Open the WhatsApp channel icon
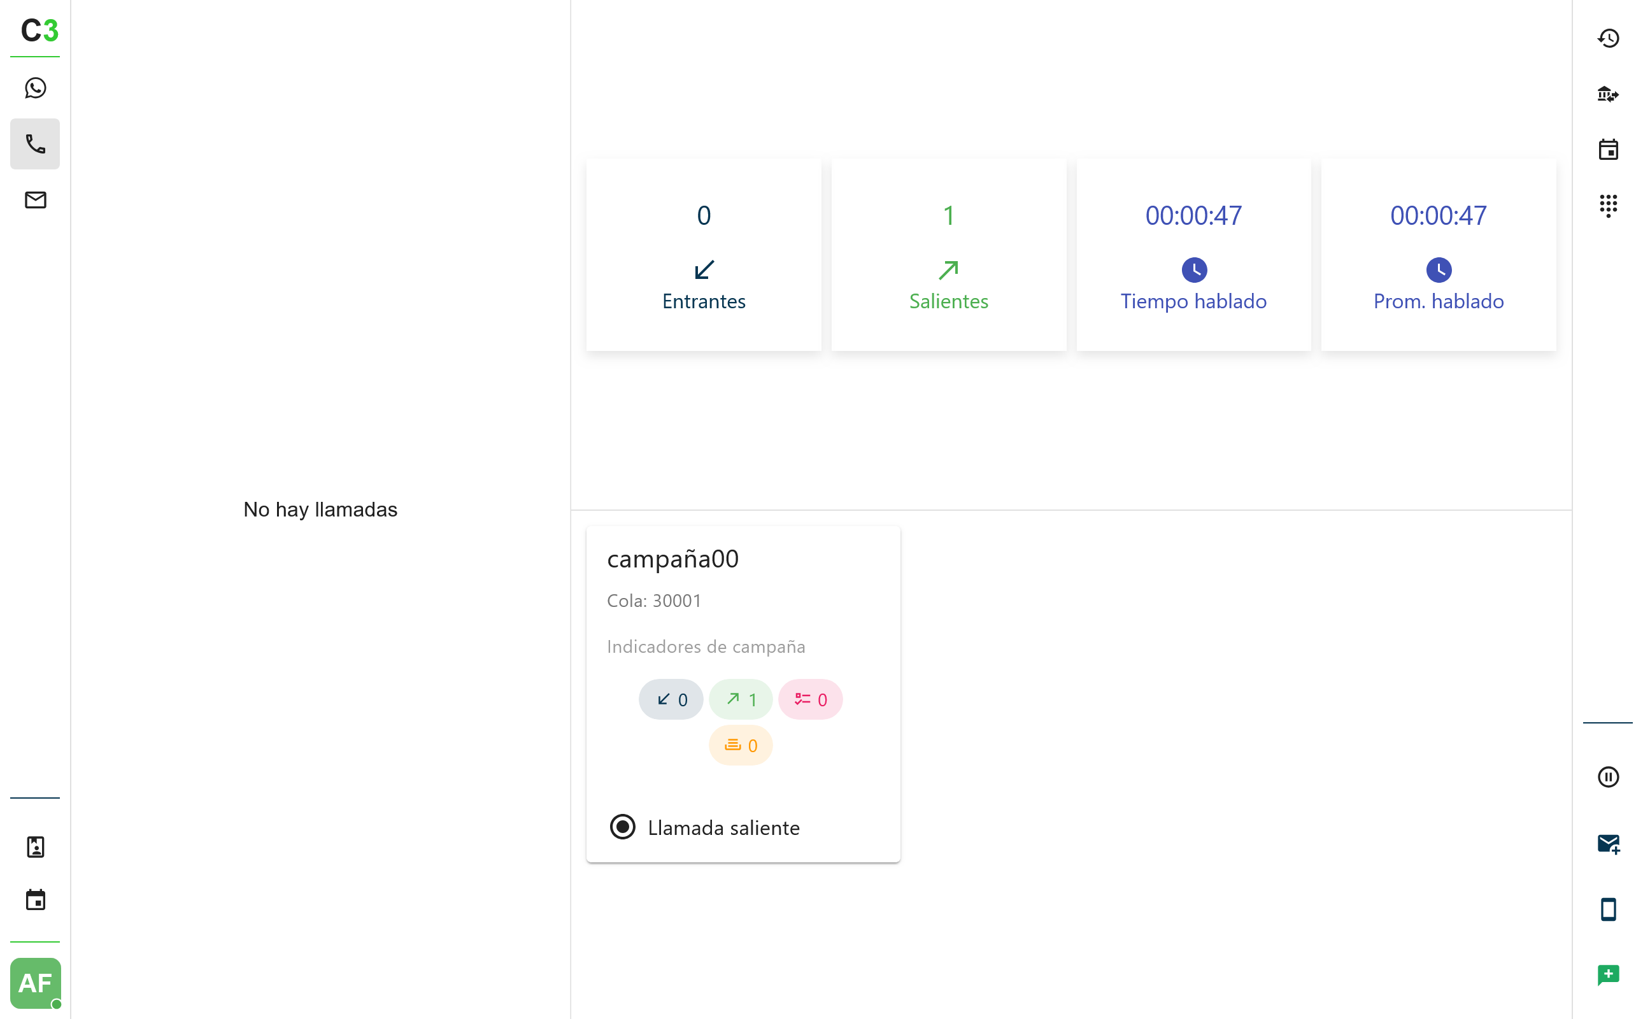This screenshot has width=1643, height=1019. coord(35,89)
